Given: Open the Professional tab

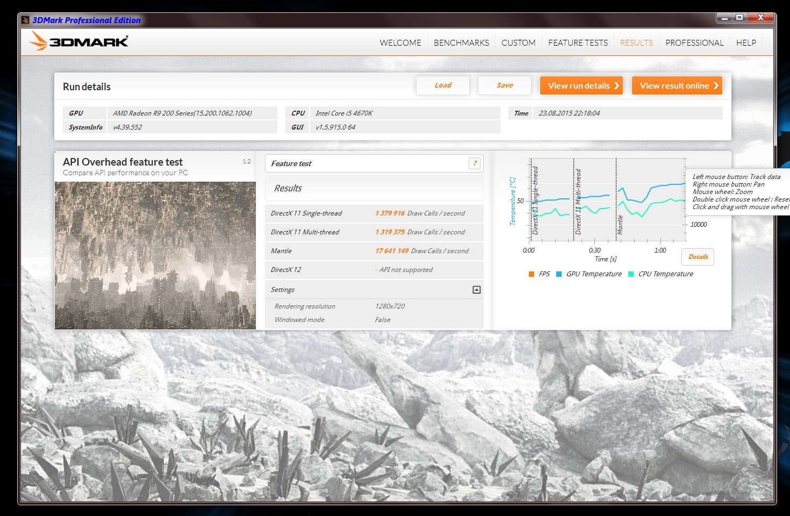Looking at the screenshot, I should [x=695, y=42].
